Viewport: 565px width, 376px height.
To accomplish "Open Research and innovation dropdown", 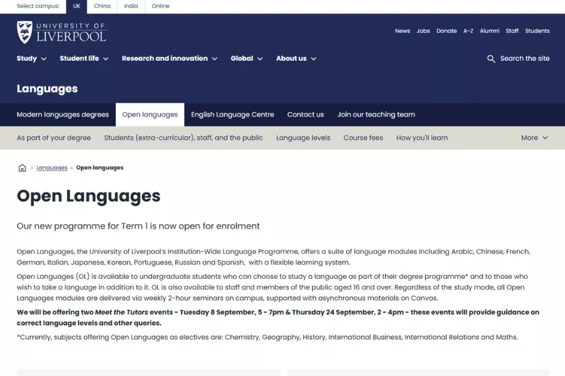I will tap(169, 58).
